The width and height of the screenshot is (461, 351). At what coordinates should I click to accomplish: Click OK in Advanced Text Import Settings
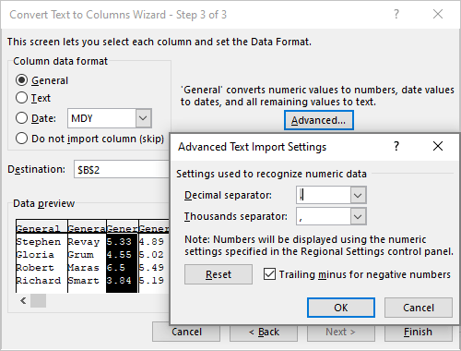pyautogui.click(x=341, y=308)
